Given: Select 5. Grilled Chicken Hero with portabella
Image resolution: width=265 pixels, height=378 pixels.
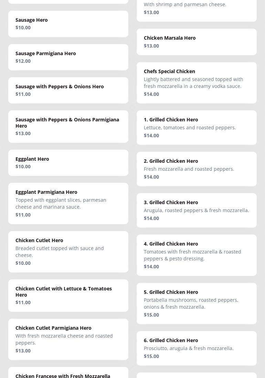Looking at the screenshot, I should click(x=197, y=304).
